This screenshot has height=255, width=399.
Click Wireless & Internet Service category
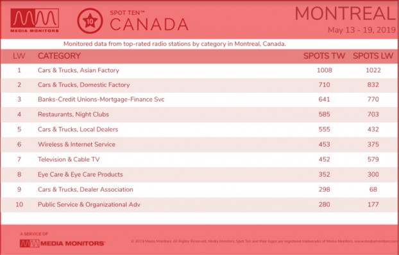coord(76,144)
